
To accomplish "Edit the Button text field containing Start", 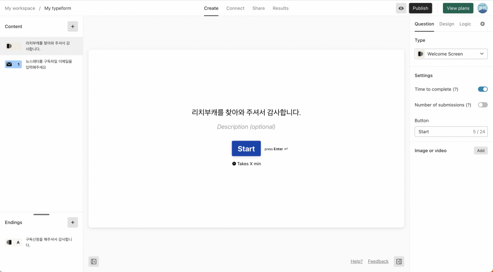I will click(451, 132).
